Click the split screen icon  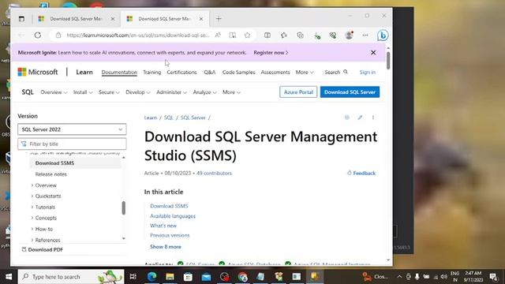[x=267, y=35]
